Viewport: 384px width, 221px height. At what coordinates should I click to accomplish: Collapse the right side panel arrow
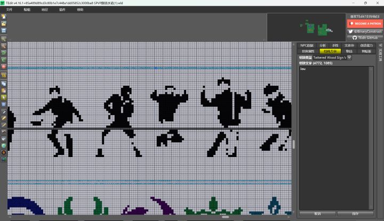[x=380, y=45]
